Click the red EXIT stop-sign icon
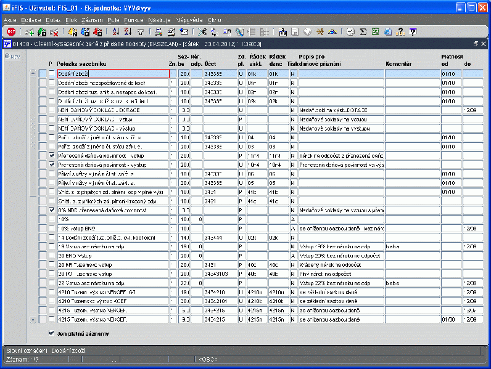This screenshot has height=369, width=491. (11, 31)
